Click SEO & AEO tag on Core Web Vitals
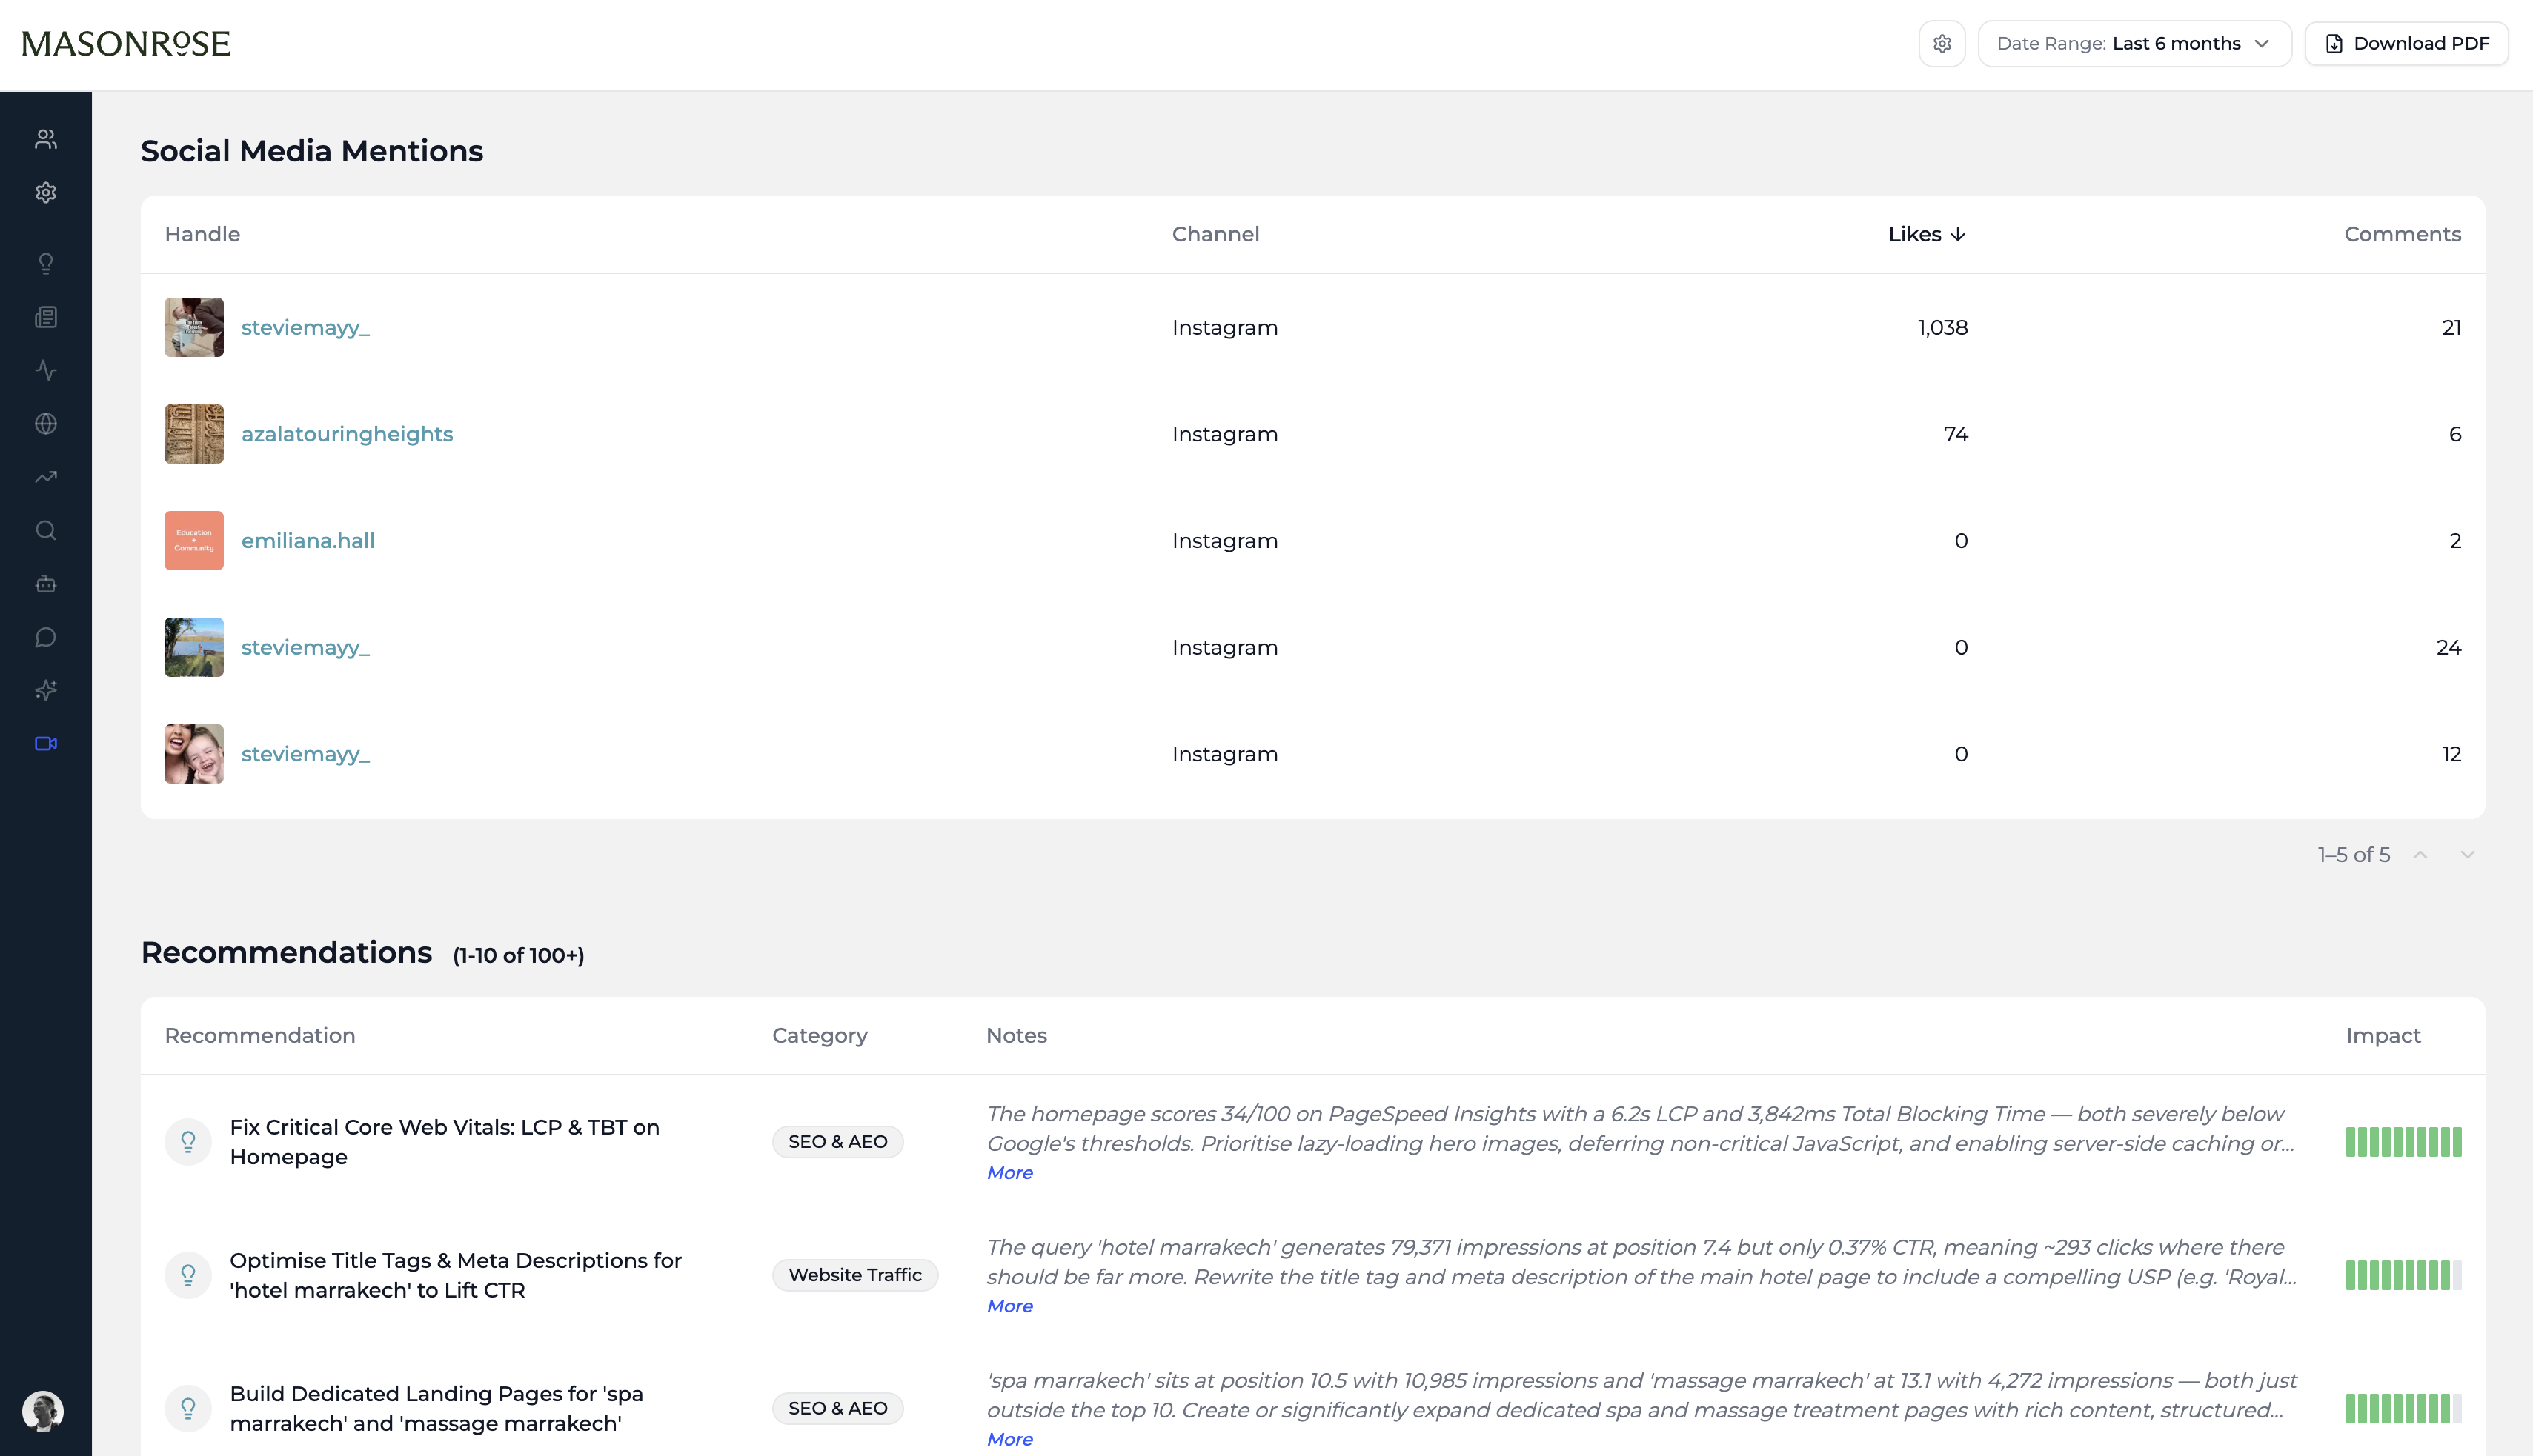2533x1456 pixels. coord(837,1141)
